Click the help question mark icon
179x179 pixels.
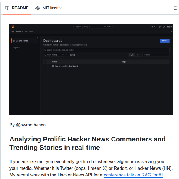coord(159,27)
